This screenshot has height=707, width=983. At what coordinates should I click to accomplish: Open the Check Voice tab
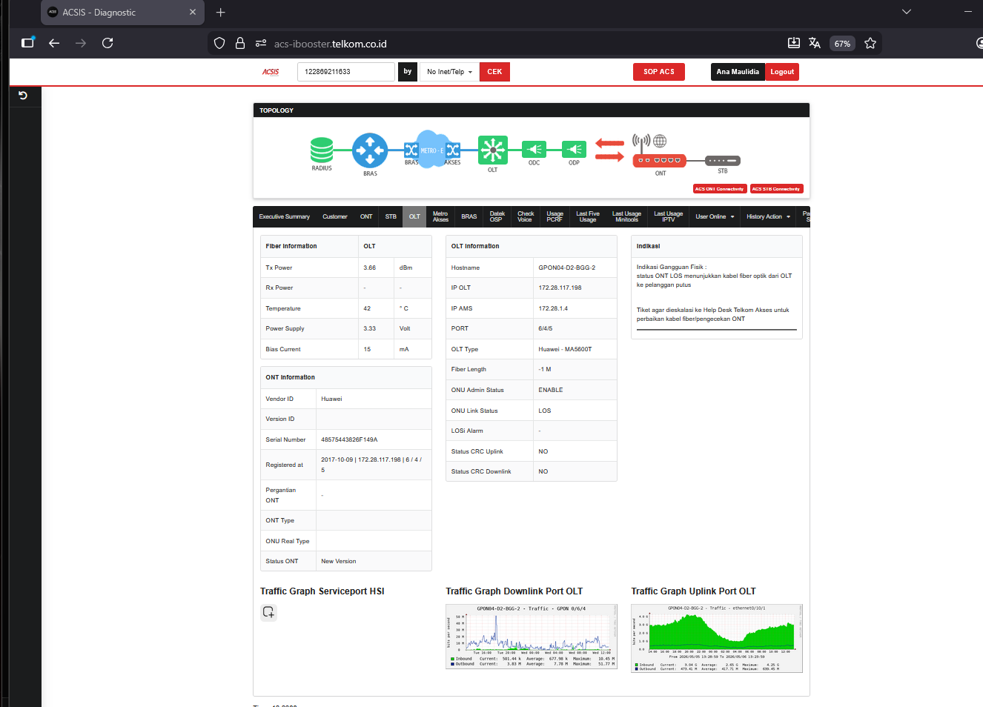pos(526,217)
